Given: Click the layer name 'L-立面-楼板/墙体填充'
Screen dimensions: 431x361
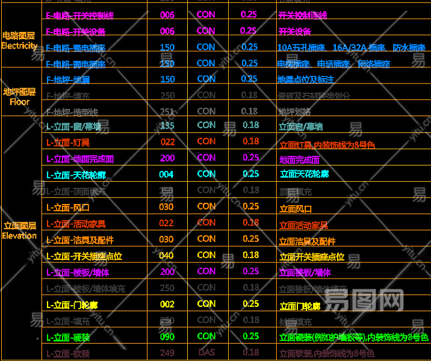Looking at the screenshot, I should point(85,289).
